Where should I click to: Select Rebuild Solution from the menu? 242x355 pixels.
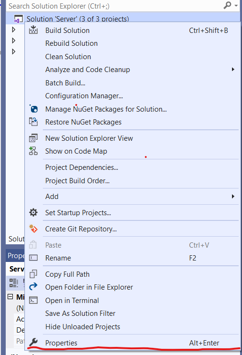(x=71, y=43)
